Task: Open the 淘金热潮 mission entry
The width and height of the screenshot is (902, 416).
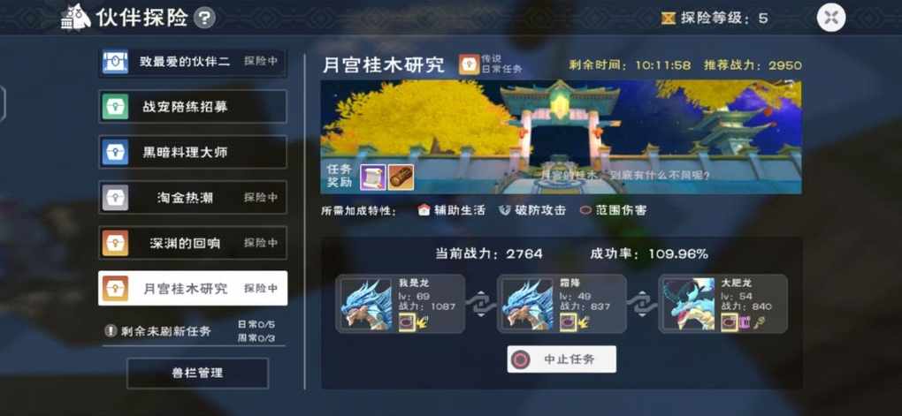Action: 193,197
